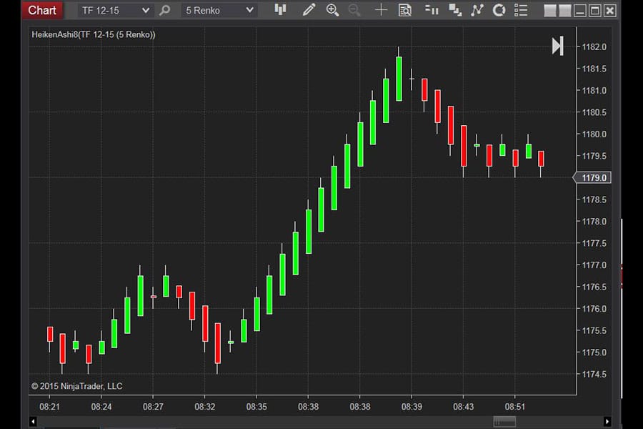
Task: Click the greyed-out zoom out magnifier icon
Action: pos(354,10)
